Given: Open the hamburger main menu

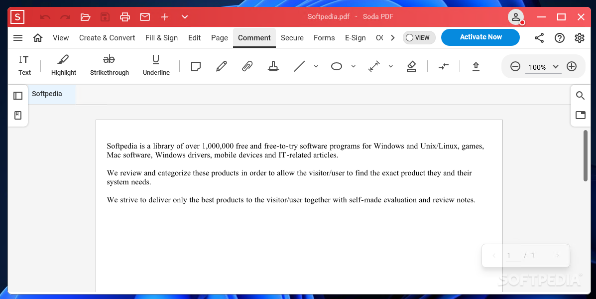Looking at the screenshot, I should tap(18, 38).
